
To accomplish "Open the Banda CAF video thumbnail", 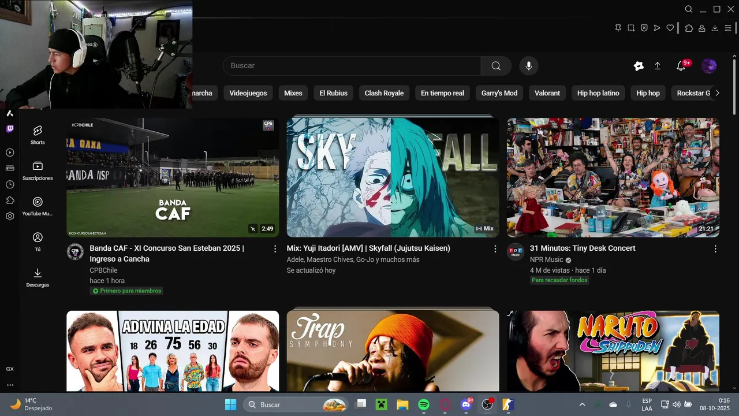I will [x=173, y=177].
